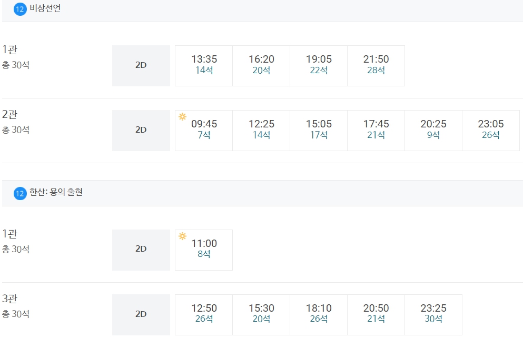
Task: Choose the late 23:05 showtime
Action: 491,131
